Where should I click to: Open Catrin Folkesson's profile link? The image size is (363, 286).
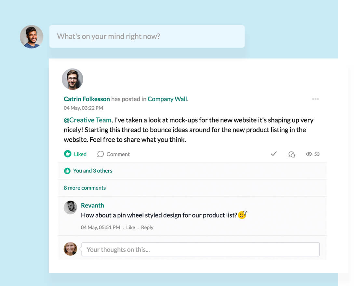[87, 99]
